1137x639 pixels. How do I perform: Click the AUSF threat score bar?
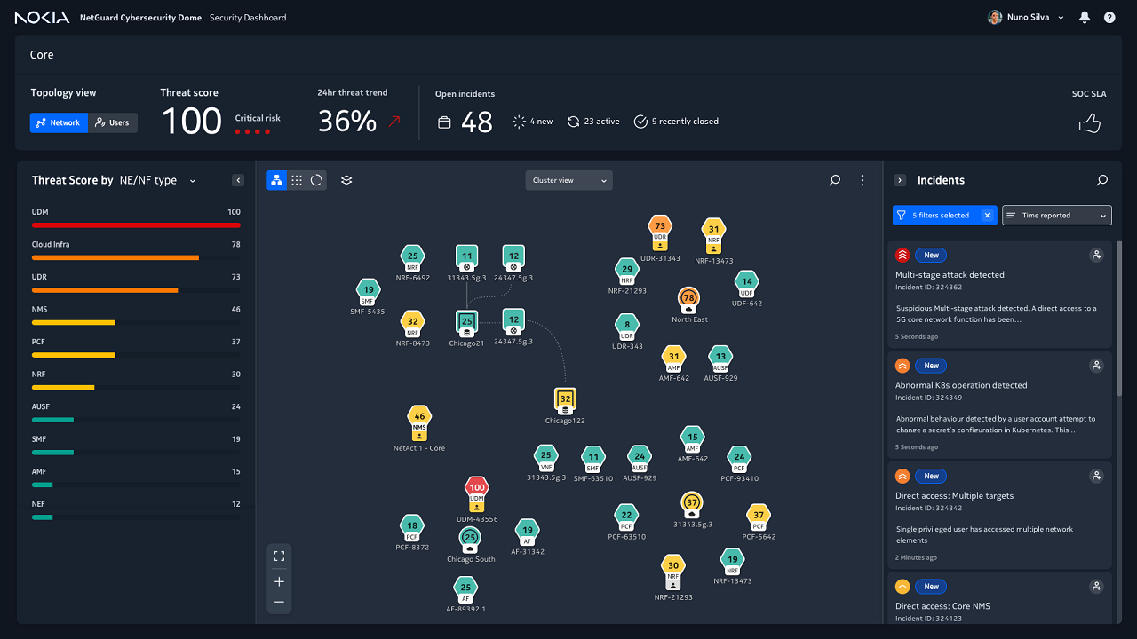click(x=136, y=420)
